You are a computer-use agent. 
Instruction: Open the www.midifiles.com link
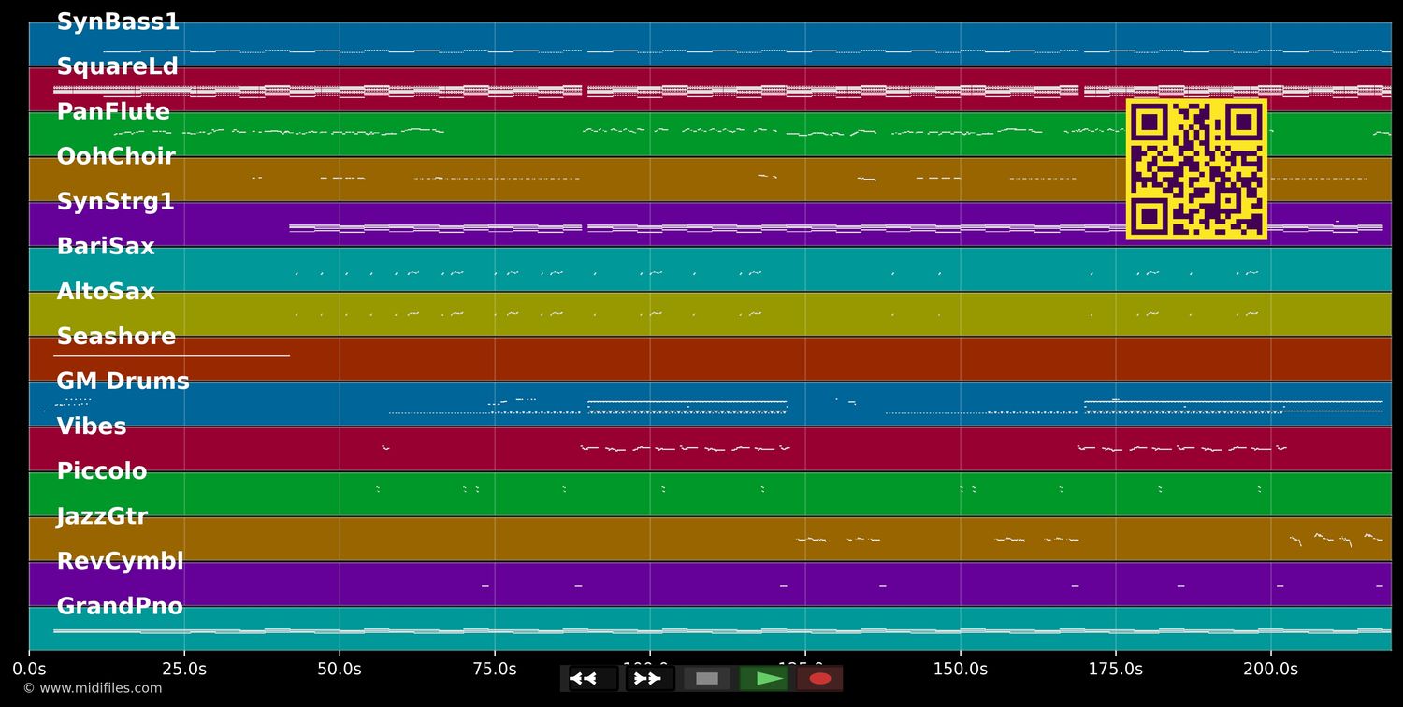coord(92,688)
